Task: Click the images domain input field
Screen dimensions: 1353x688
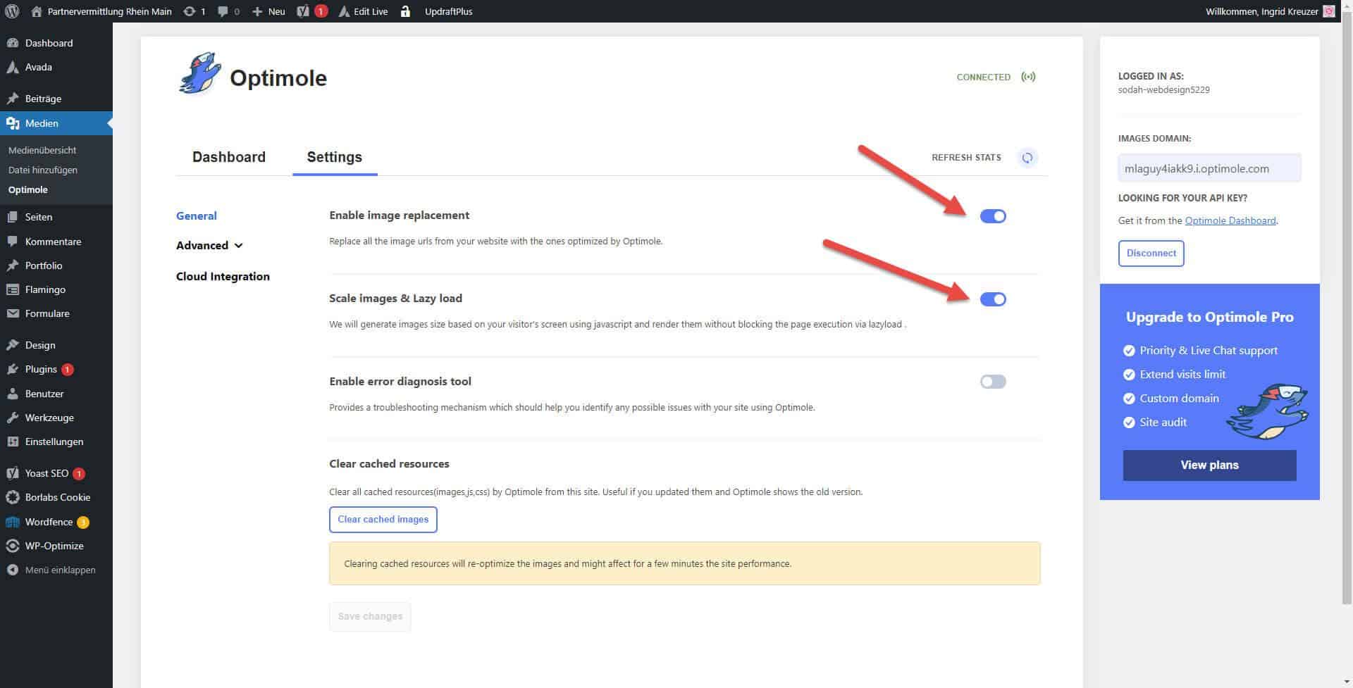Action: click(1209, 168)
